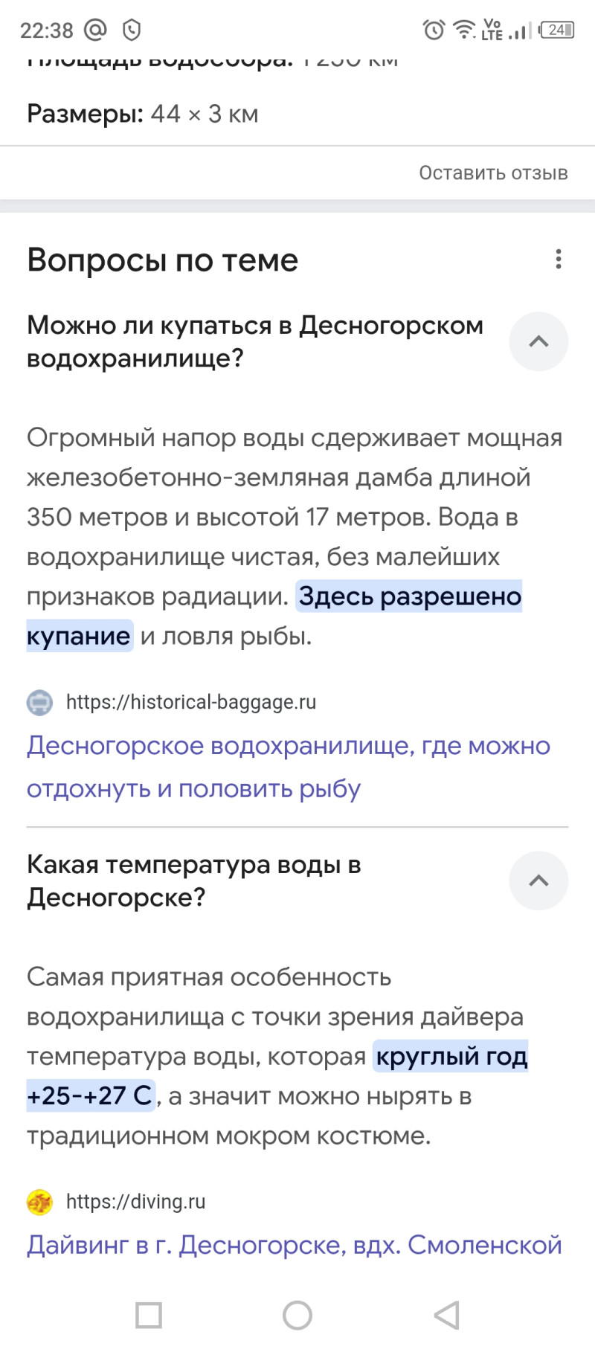Tap the question Можно ли купаться text
The height and width of the screenshot is (1355, 595).
pos(255,341)
